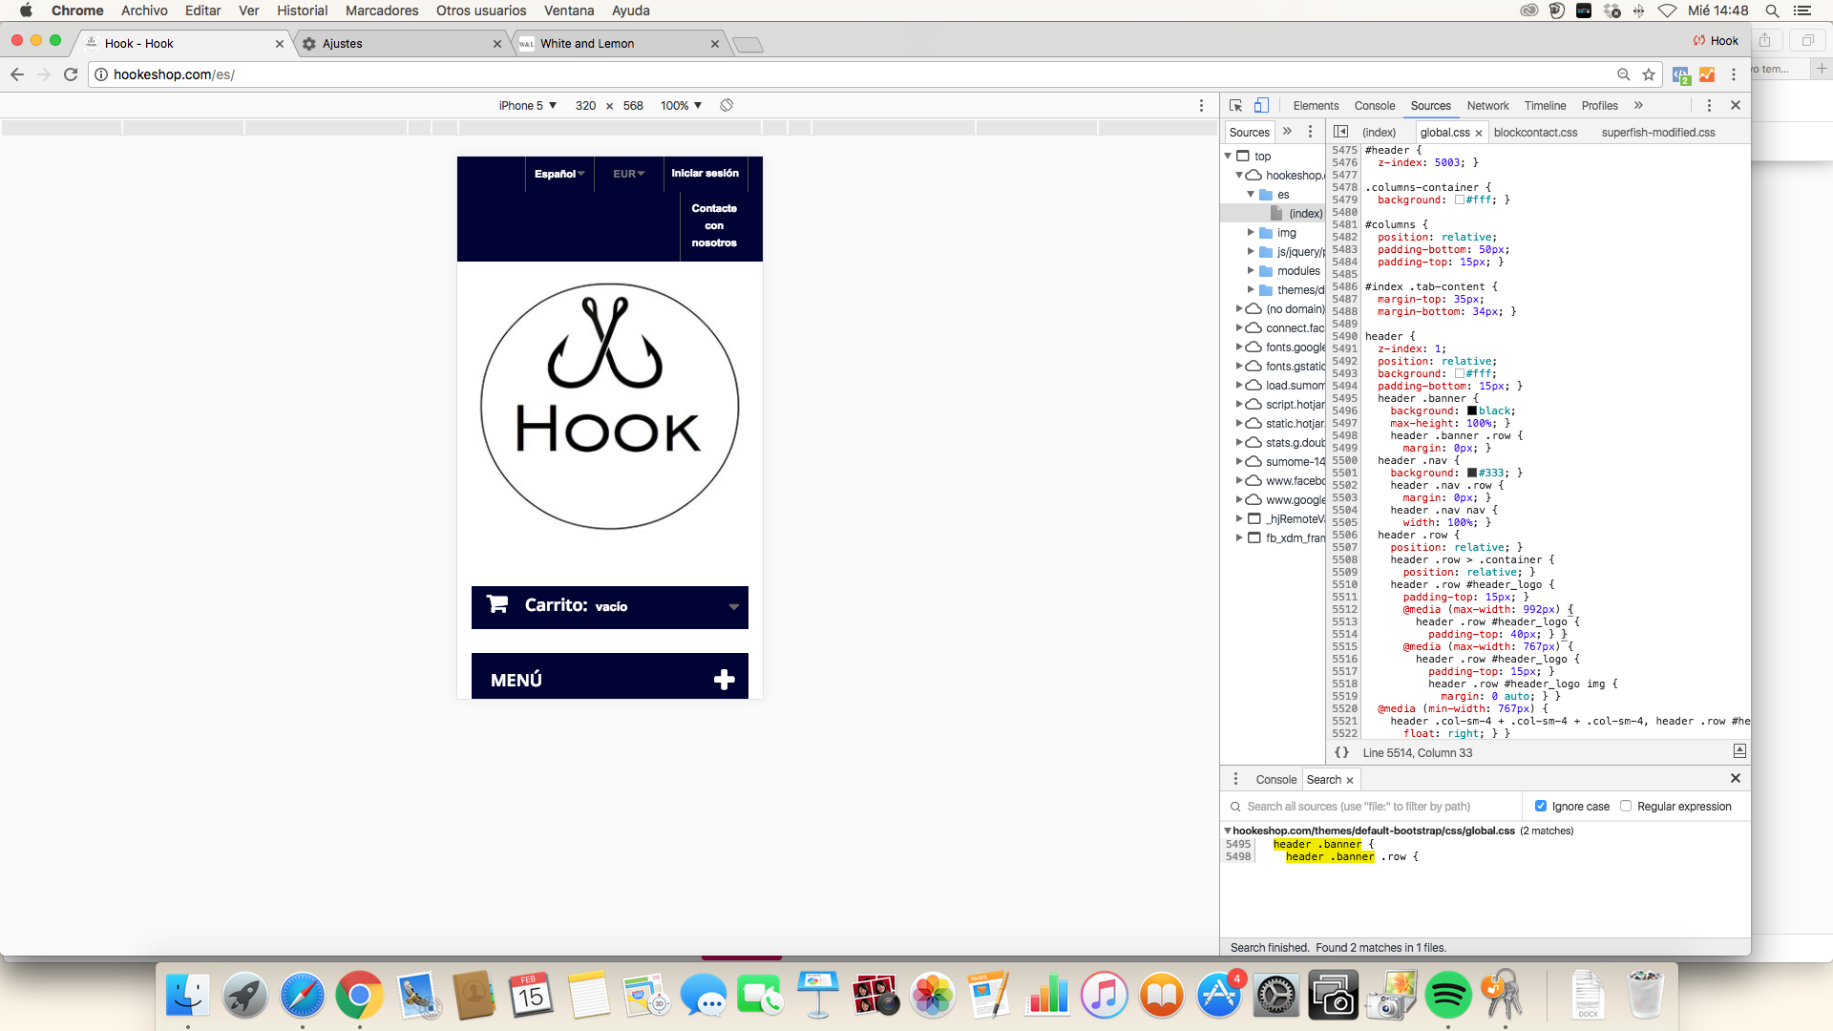
Task: Open the iPhone 5 device dropdown
Action: [528, 105]
